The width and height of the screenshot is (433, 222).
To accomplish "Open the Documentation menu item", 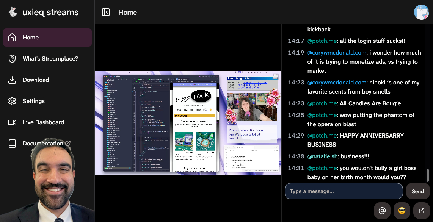I will click(x=43, y=144).
